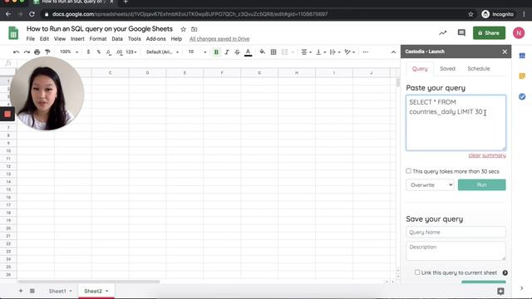Click the summary link
Image resolution: width=532 pixels, height=299 pixels.
(x=494, y=155)
